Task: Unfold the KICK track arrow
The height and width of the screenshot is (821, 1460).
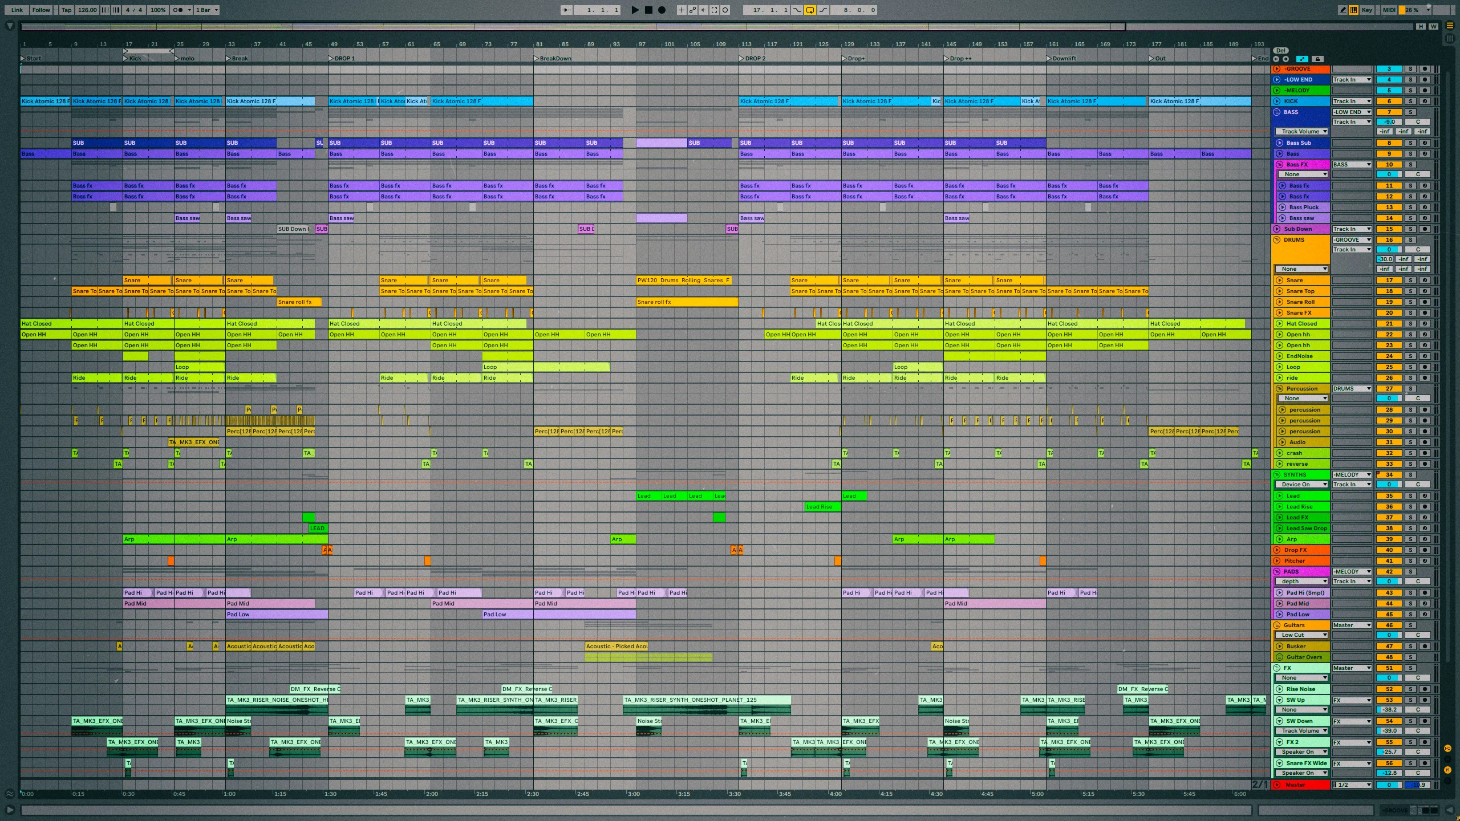Action: (1277, 101)
